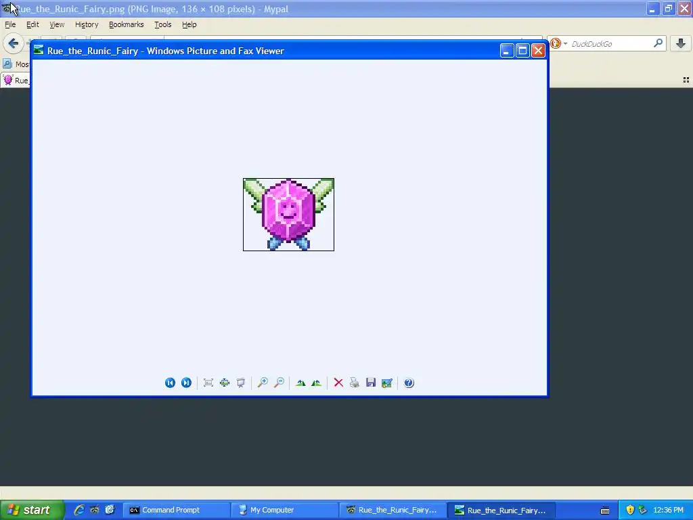Image resolution: width=693 pixels, height=520 pixels.
Task: Minimize the Picture and Fax Viewer window
Action: click(x=506, y=51)
